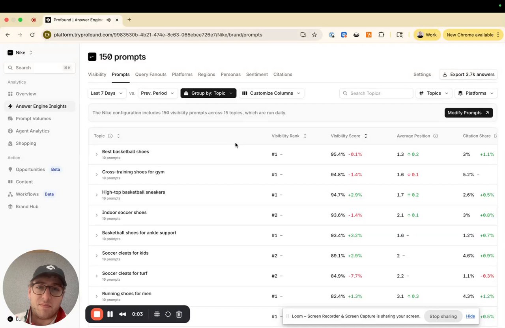Open the Nike brand switcher
Image resolution: width=505 pixels, height=328 pixels.
[20, 52]
